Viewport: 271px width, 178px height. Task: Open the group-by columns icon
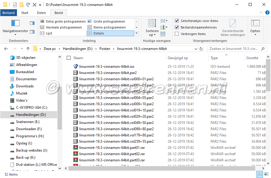pos(164,21)
